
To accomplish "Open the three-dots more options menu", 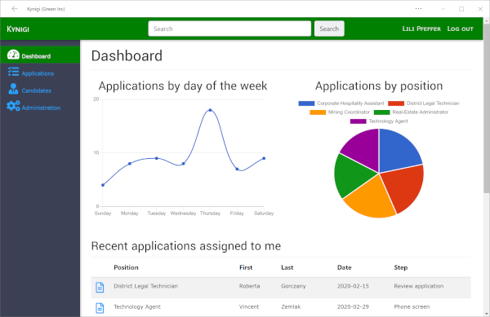I will [x=418, y=9].
